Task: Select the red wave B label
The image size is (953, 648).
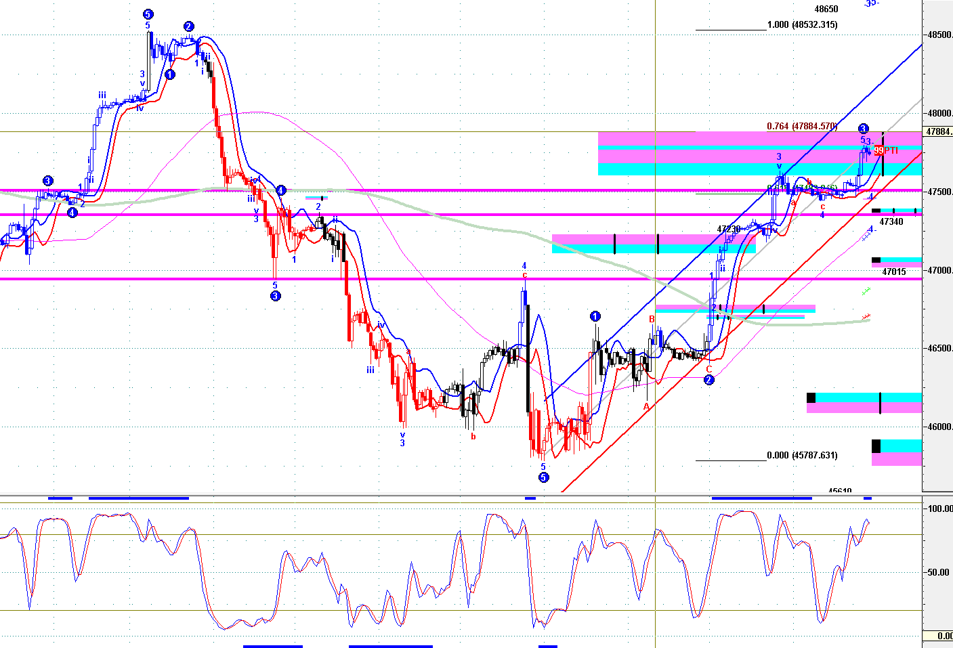Action: coord(652,319)
